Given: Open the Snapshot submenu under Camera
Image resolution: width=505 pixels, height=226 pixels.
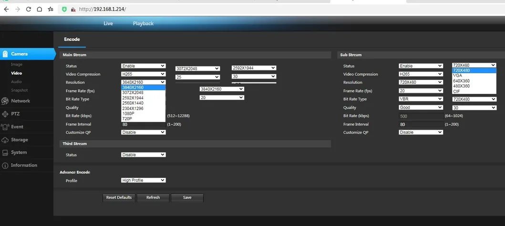Looking at the screenshot, I should click(20, 90).
